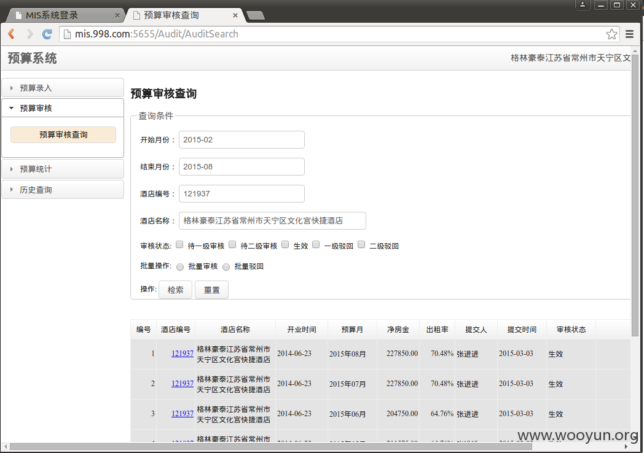Click the 审核状态 column header
The image size is (644, 453).
pos(571,330)
